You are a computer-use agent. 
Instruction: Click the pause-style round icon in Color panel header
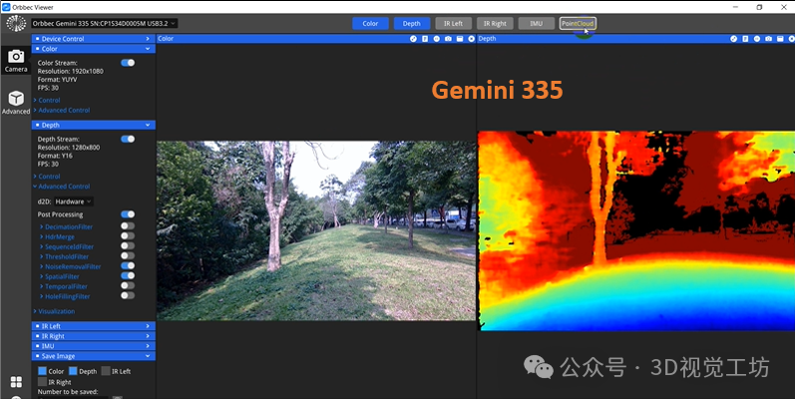437,39
